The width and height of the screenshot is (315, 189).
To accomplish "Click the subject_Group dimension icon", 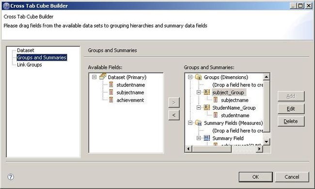I will [207, 92].
